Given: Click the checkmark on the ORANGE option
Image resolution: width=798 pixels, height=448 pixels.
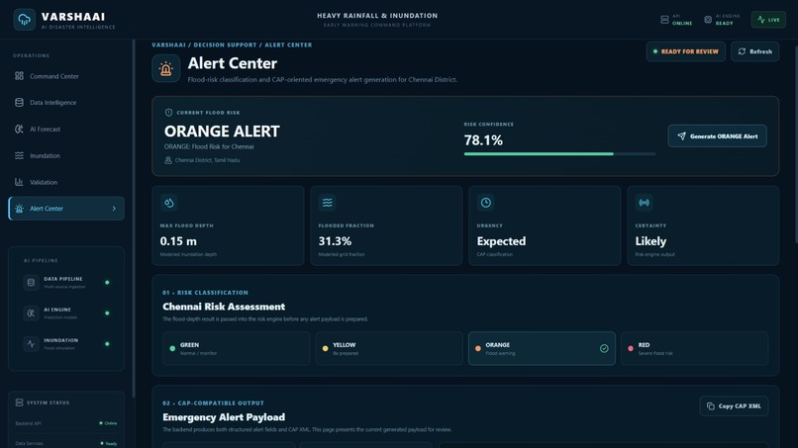Looking at the screenshot, I should tap(604, 348).
